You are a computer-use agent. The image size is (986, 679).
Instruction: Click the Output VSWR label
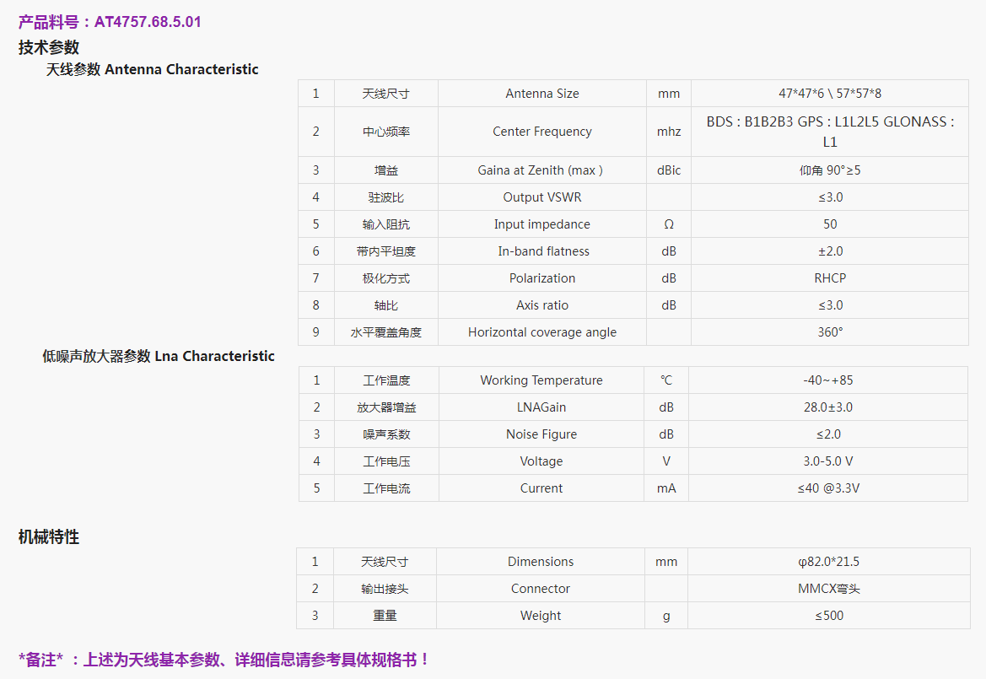pos(541,197)
